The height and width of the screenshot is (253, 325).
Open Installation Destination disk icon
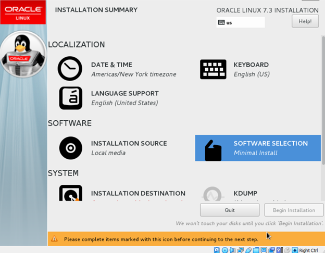click(71, 193)
